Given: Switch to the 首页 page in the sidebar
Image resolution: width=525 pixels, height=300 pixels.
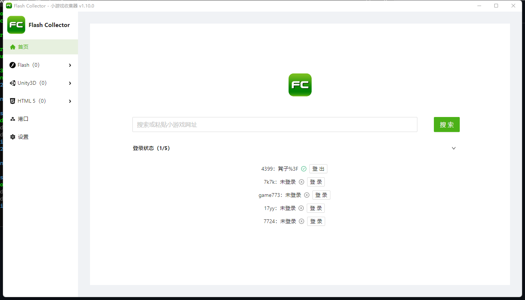Looking at the screenshot, I should point(23,46).
